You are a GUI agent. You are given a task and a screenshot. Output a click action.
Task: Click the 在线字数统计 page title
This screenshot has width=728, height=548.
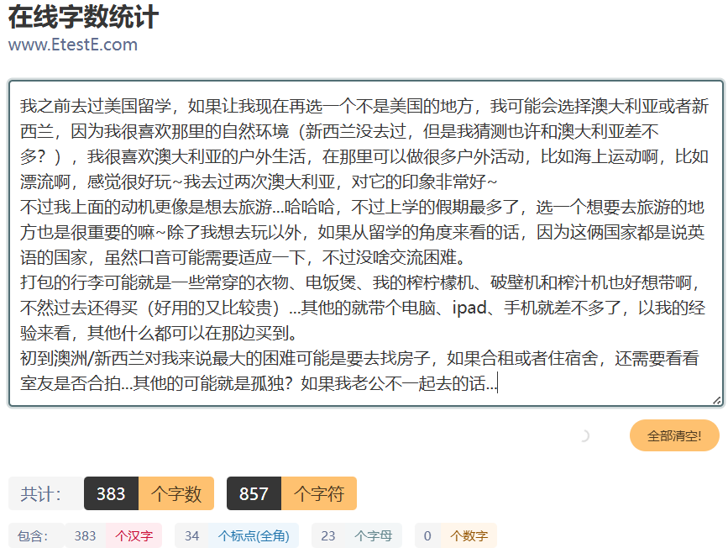[84, 17]
